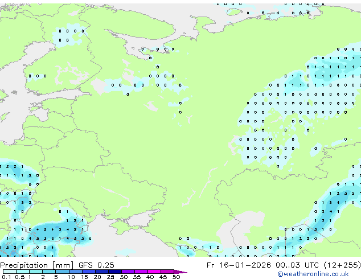The width and height of the screenshot is (361, 279).
Task: Click the "50" legend scale label
Action: click(176, 277)
